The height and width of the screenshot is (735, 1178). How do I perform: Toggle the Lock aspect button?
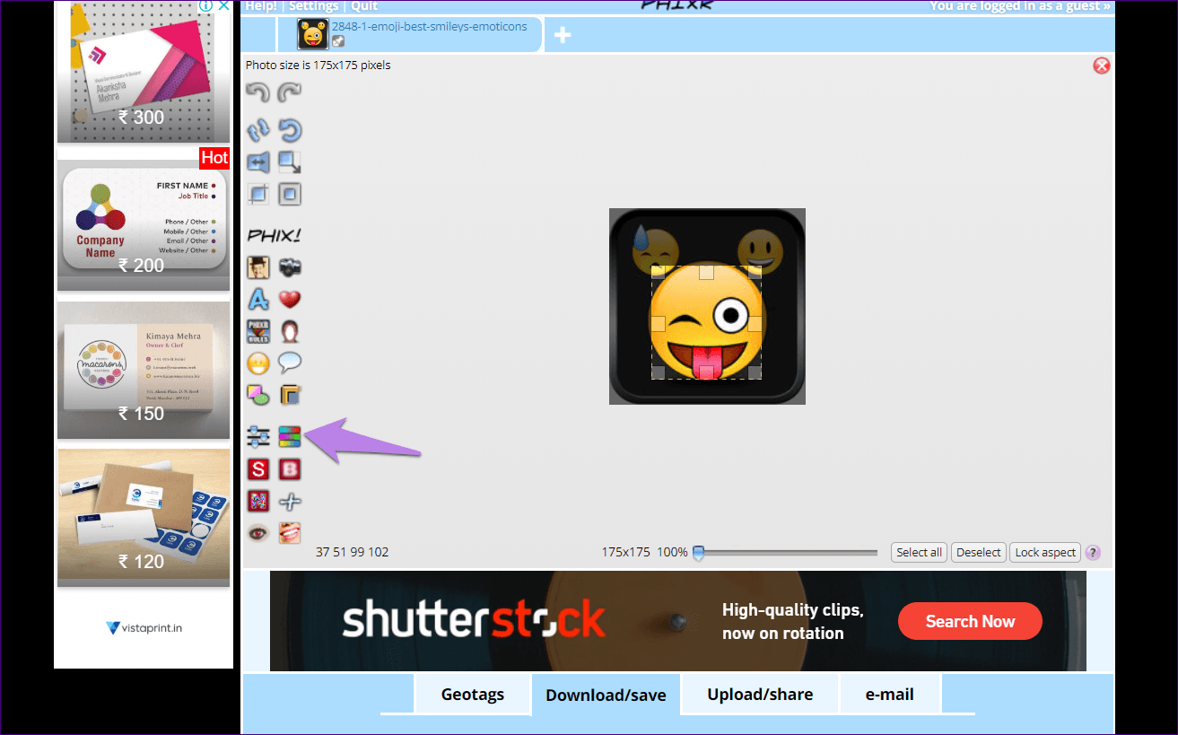coord(1045,553)
